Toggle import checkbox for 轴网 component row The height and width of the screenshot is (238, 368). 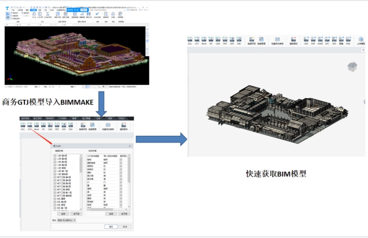click(121, 160)
